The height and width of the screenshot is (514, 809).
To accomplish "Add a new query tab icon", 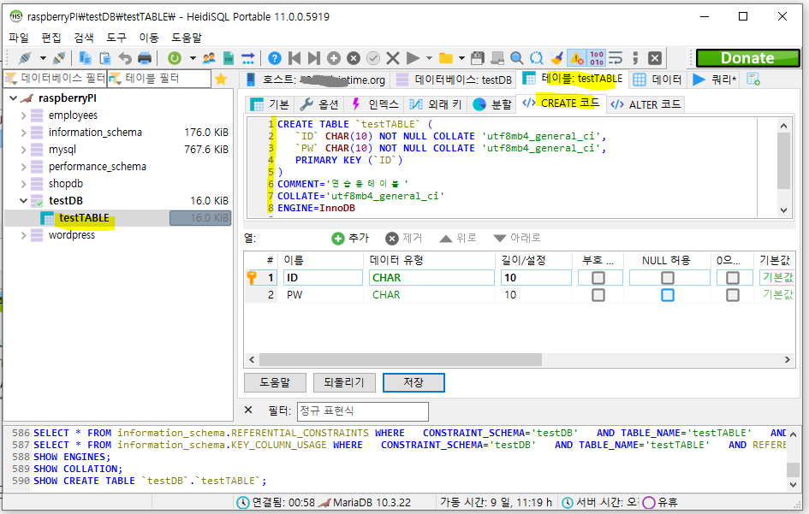I will pos(753,80).
